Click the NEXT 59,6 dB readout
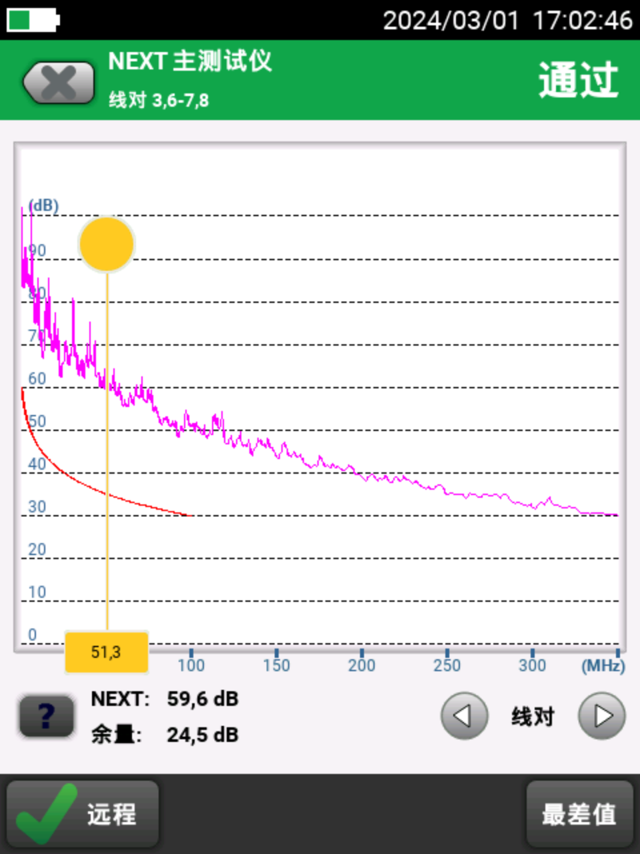 [x=165, y=699]
